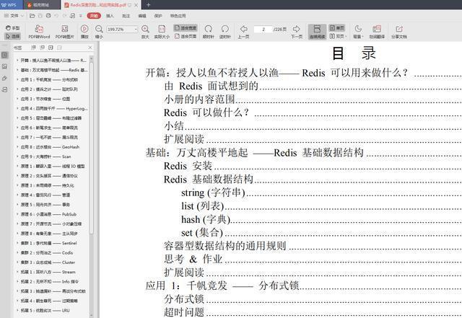This screenshot has height=318, width=462.
Task: Jump to 'string (字符串)' contents entry
Action: tap(213, 193)
